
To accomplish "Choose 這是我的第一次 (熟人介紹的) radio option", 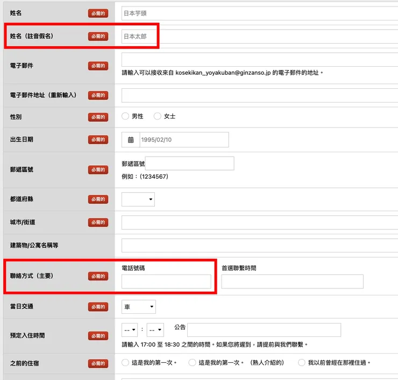I will pos(192,362).
